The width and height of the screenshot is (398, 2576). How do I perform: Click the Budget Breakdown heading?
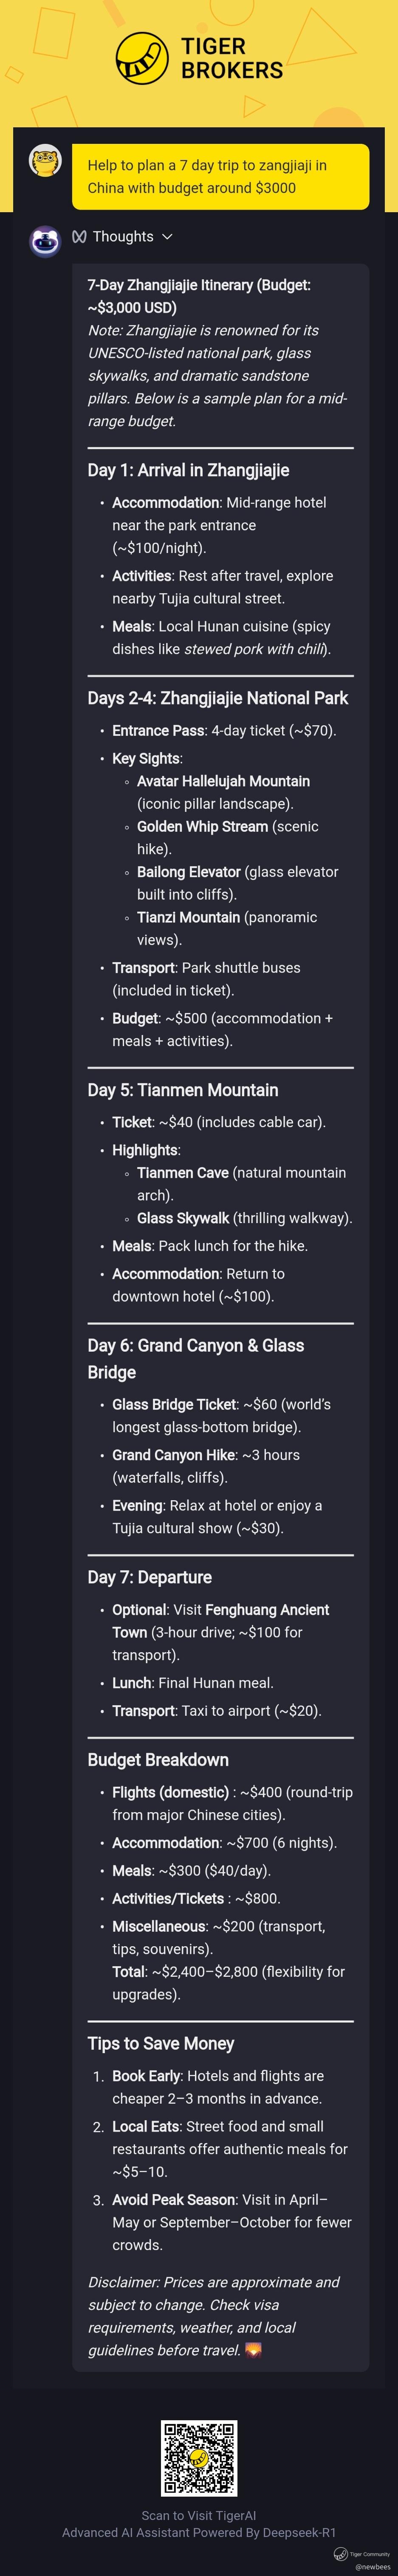click(x=157, y=1760)
